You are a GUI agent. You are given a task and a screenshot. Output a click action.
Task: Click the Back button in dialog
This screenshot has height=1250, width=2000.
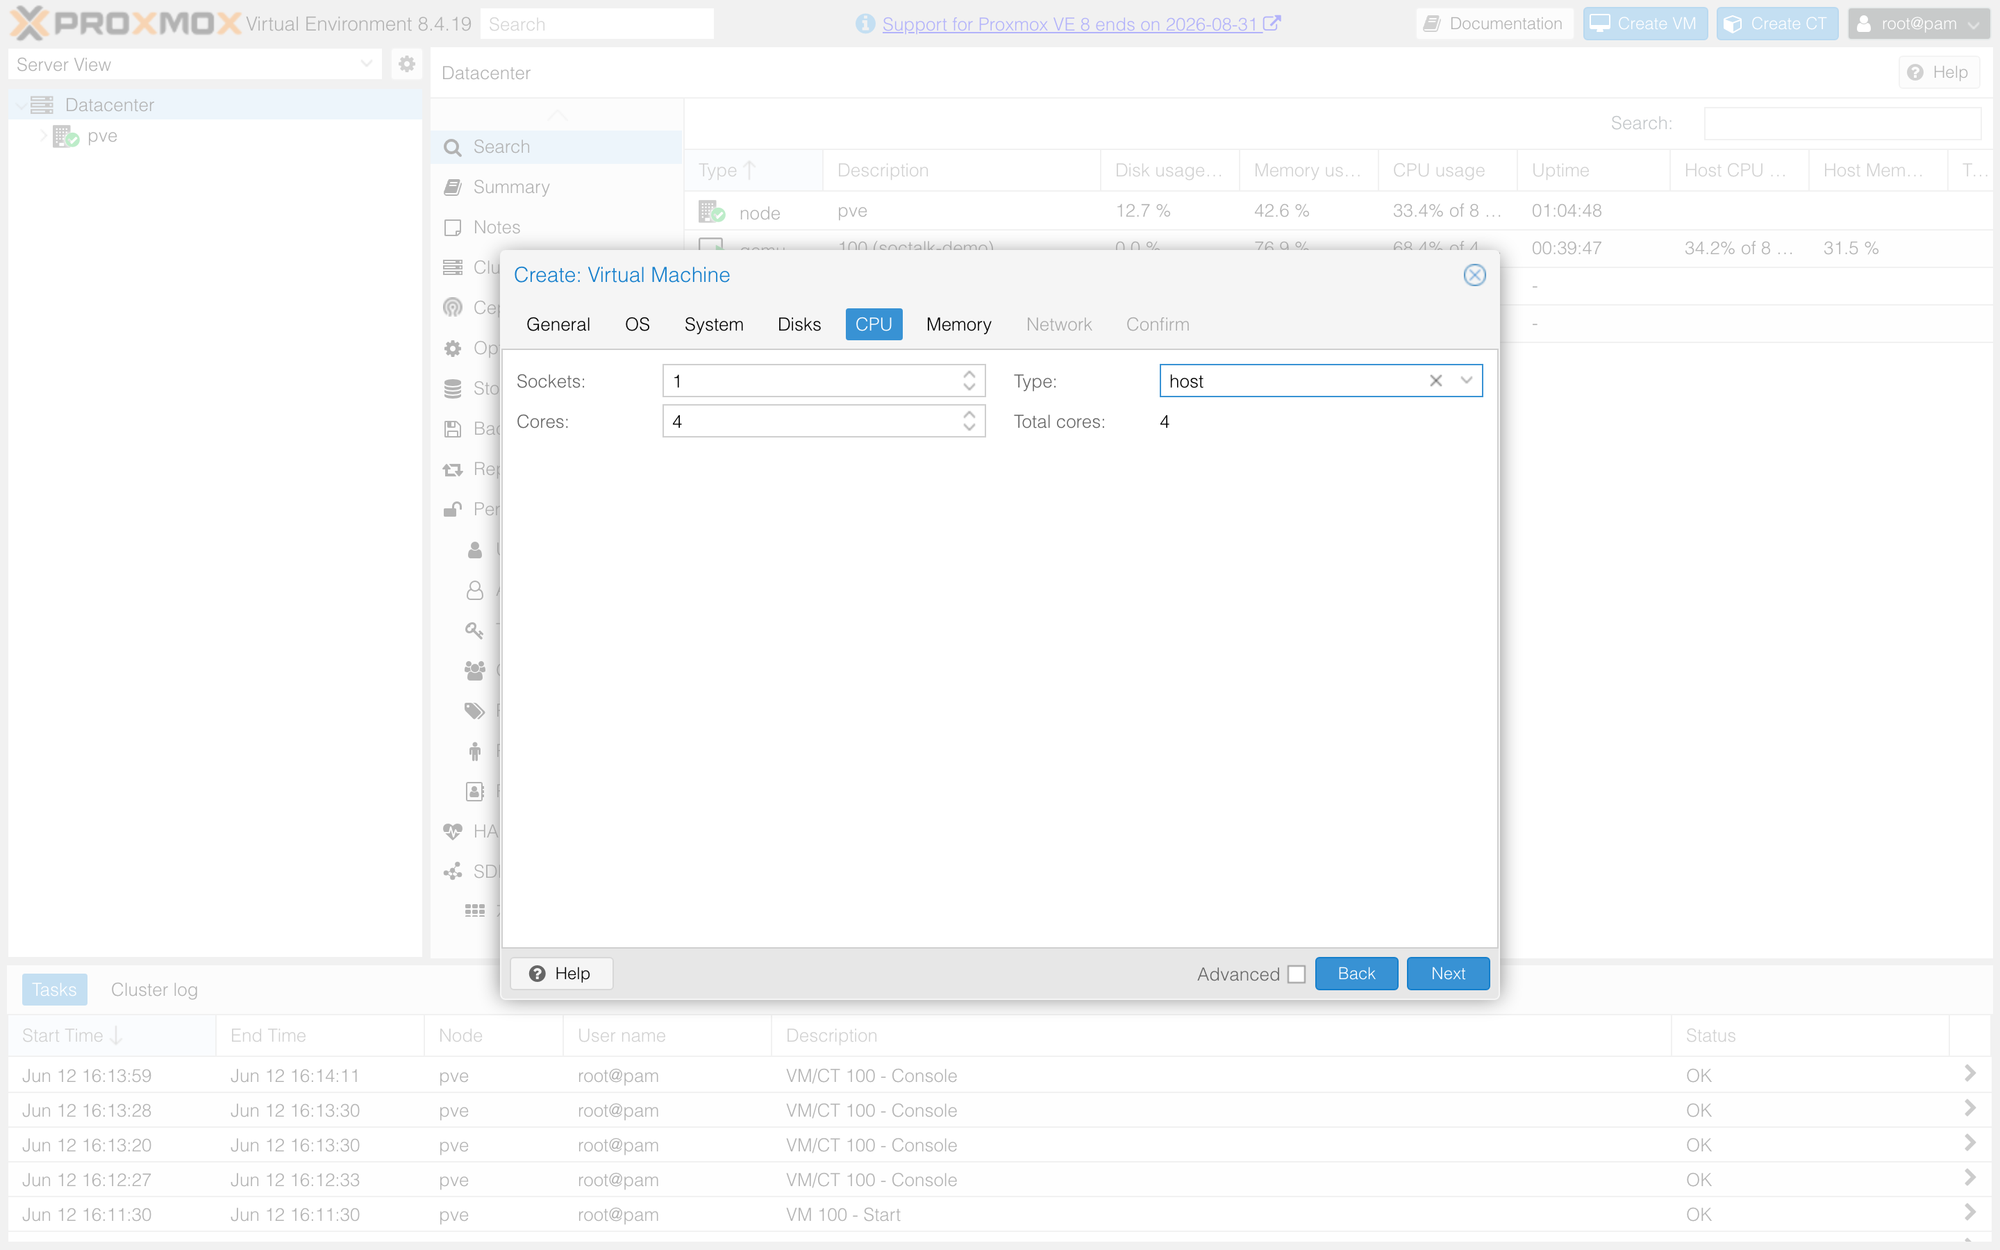[x=1356, y=974]
